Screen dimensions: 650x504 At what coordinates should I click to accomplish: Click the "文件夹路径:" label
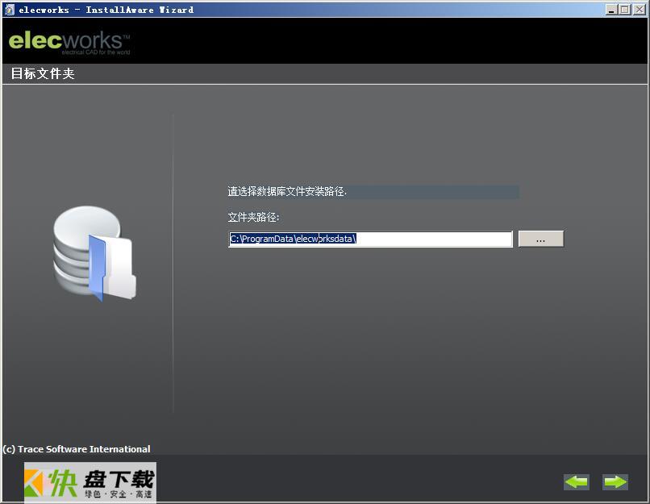[254, 217]
